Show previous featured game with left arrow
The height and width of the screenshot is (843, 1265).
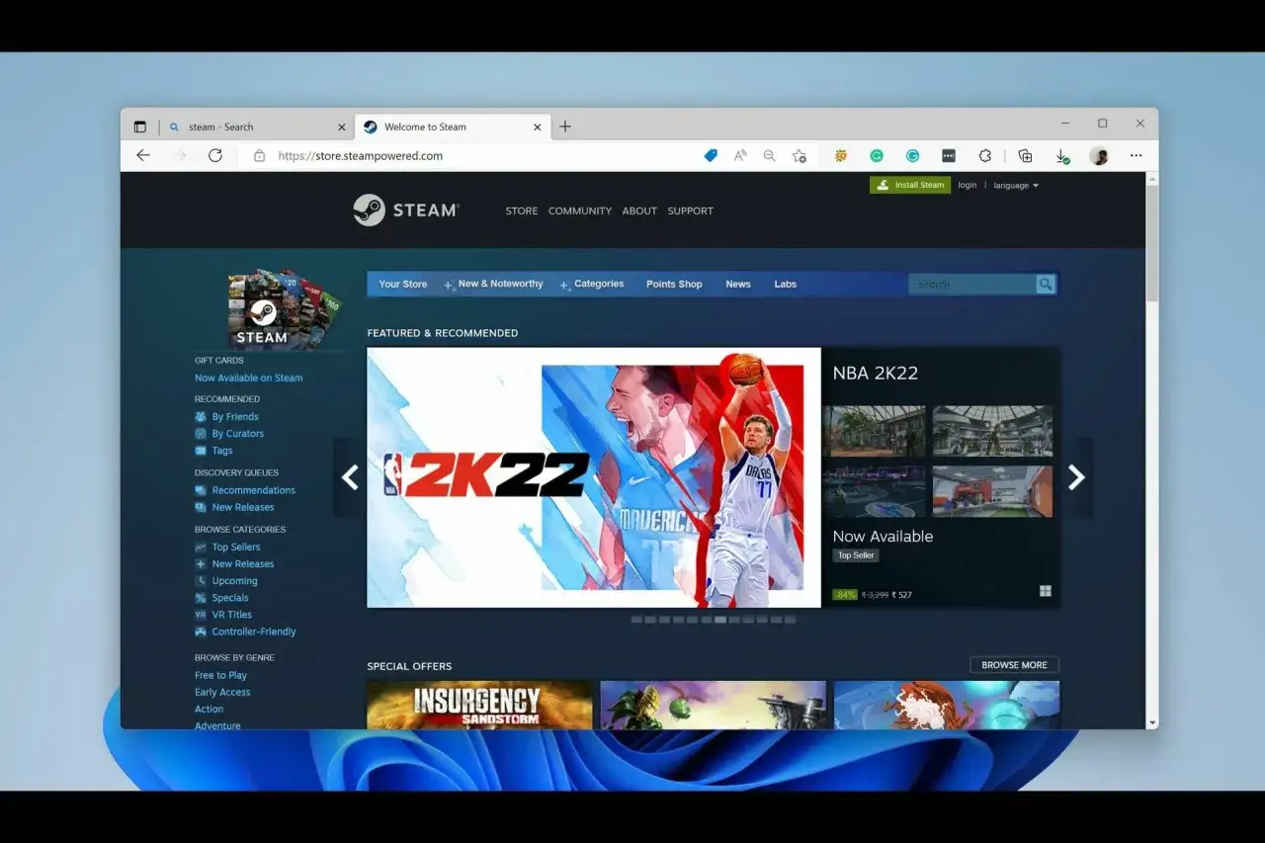pos(350,477)
